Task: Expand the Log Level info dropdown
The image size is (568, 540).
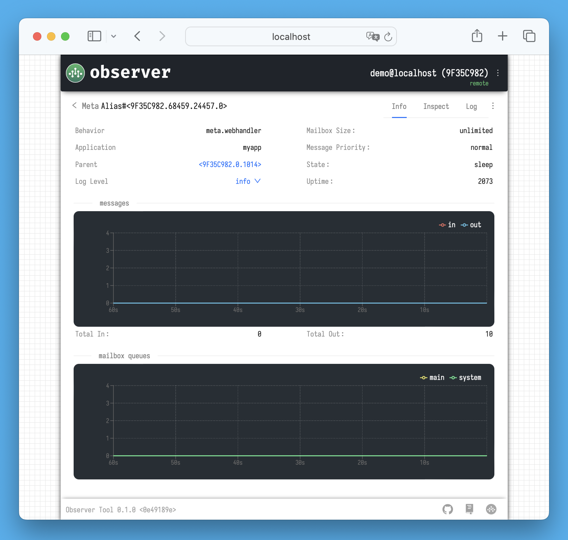Action: point(248,181)
